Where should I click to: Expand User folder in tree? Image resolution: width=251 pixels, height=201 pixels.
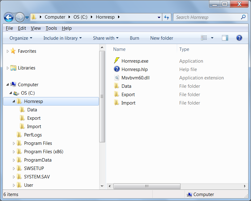(x=14, y=185)
